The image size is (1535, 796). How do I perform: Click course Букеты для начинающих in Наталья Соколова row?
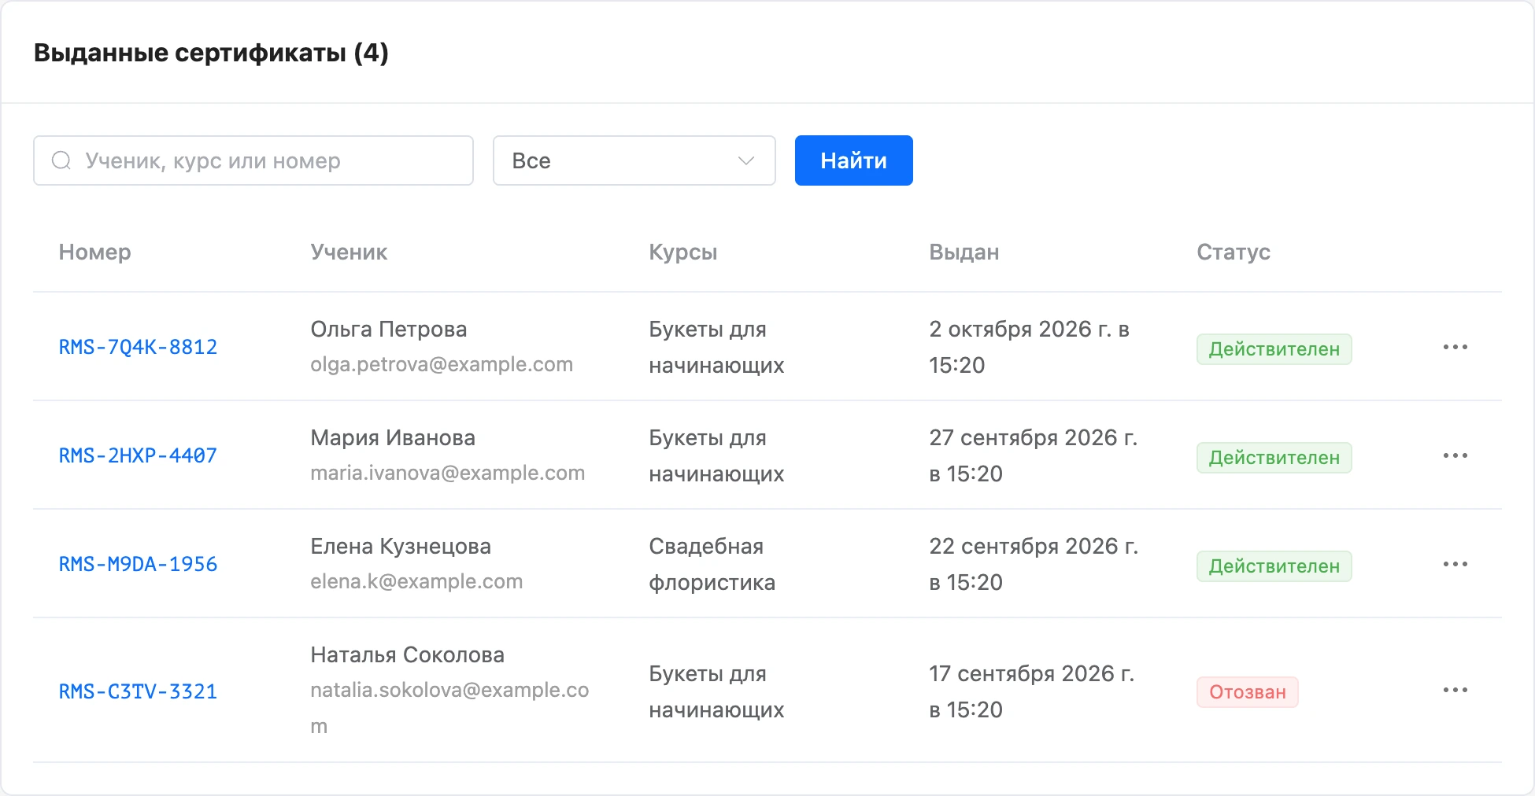coord(716,691)
